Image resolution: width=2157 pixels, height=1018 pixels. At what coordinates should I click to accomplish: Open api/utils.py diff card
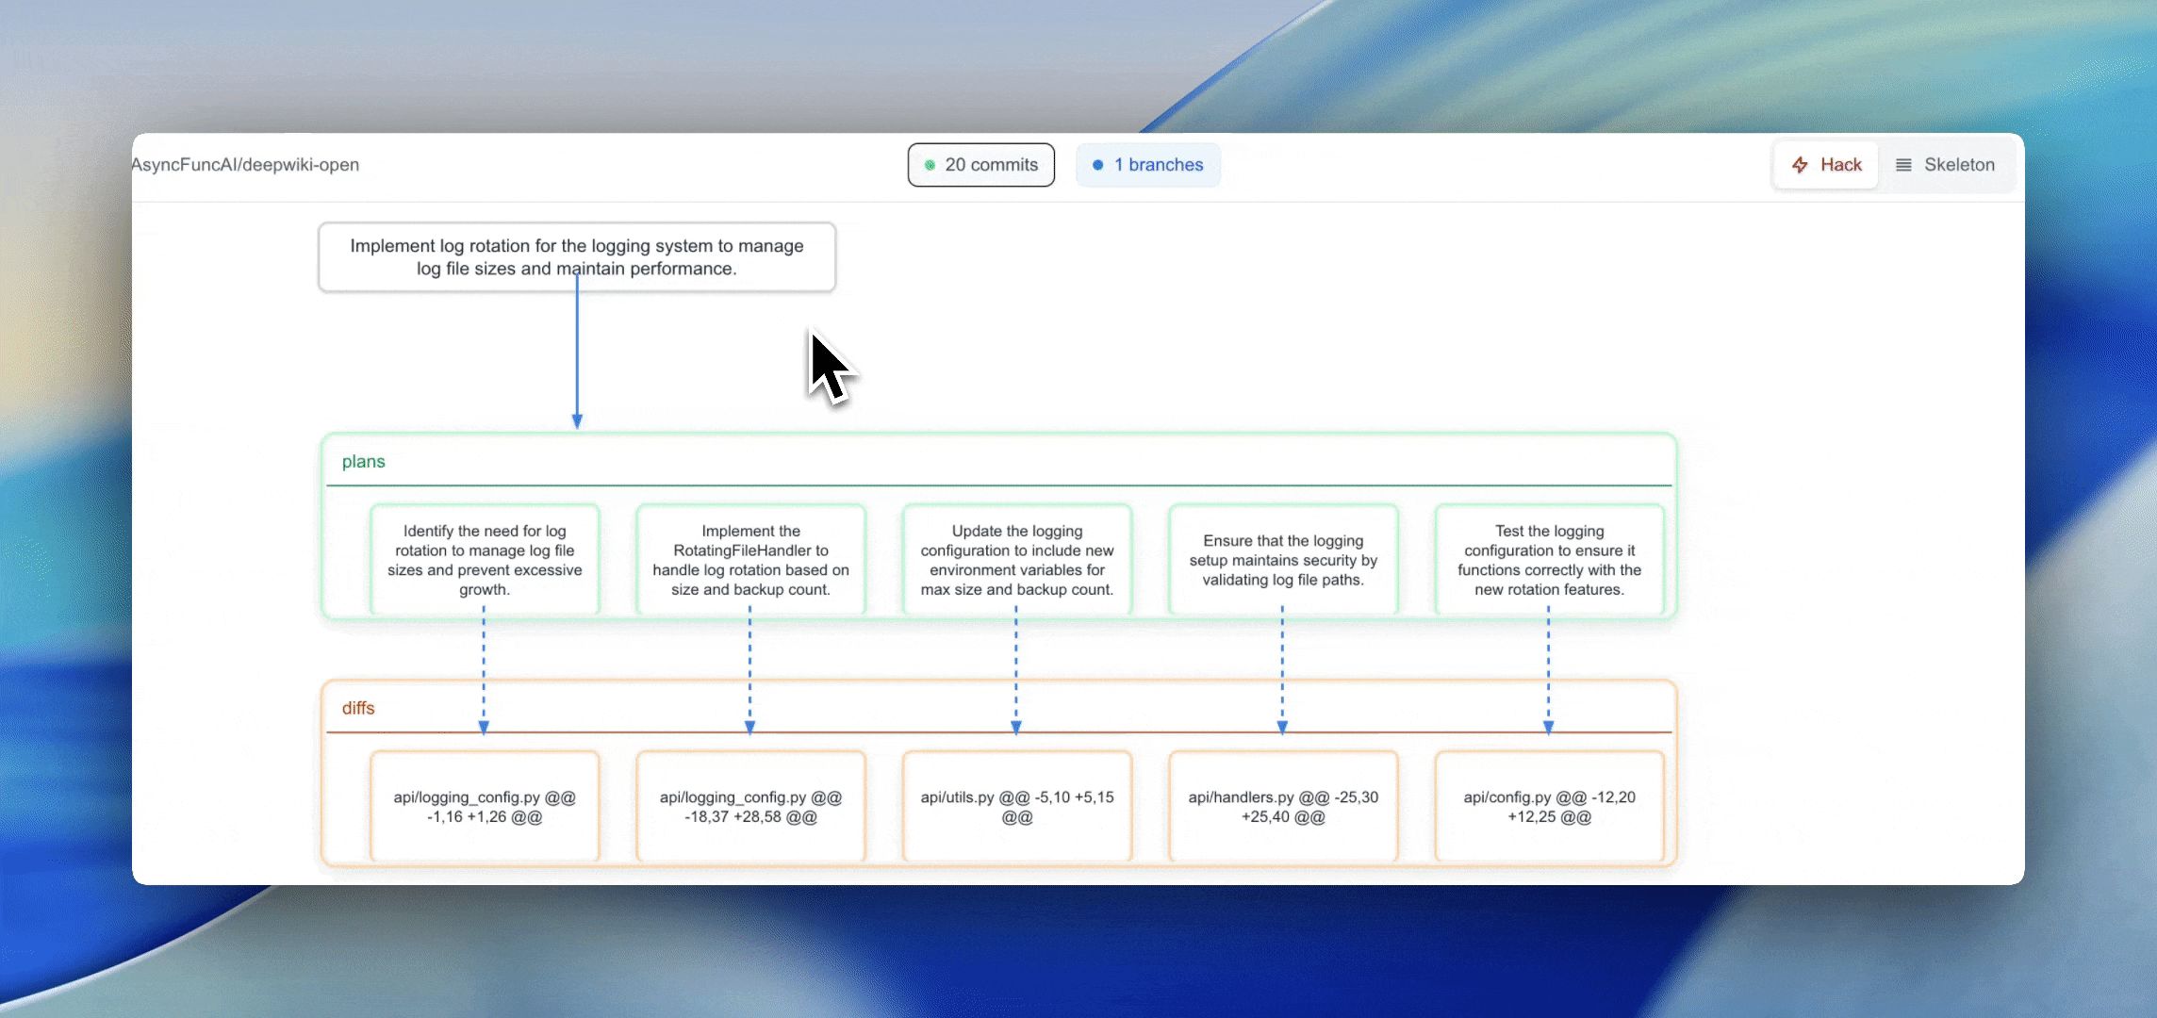(1016, 807)
